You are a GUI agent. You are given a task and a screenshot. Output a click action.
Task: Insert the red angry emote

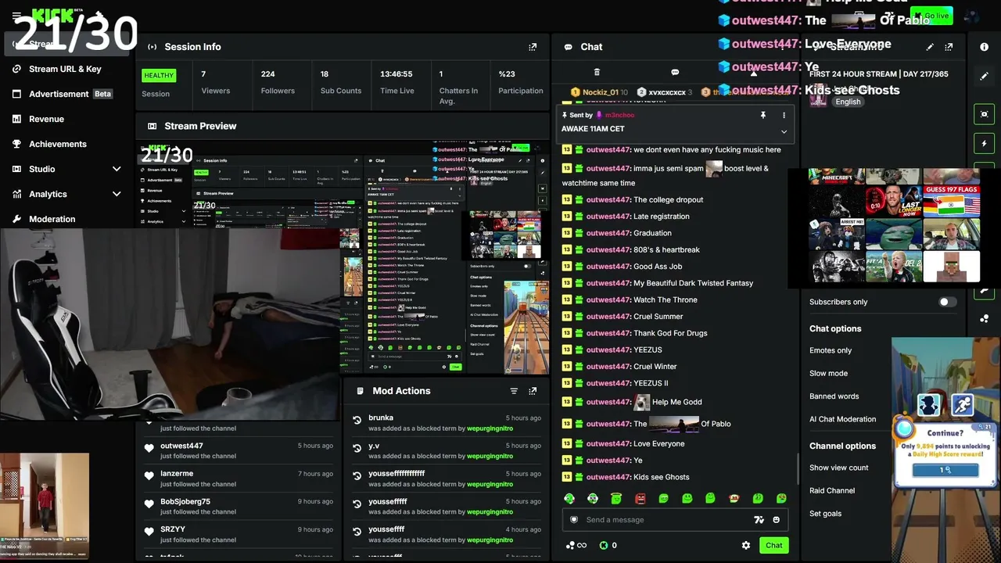(x=640, y=498)
